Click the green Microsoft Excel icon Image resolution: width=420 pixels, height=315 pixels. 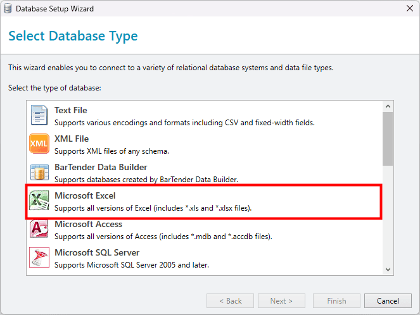point(39,201)
